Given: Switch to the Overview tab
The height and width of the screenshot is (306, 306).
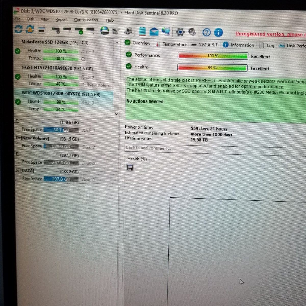Looking at the screenshot, I should click(138, 43).
